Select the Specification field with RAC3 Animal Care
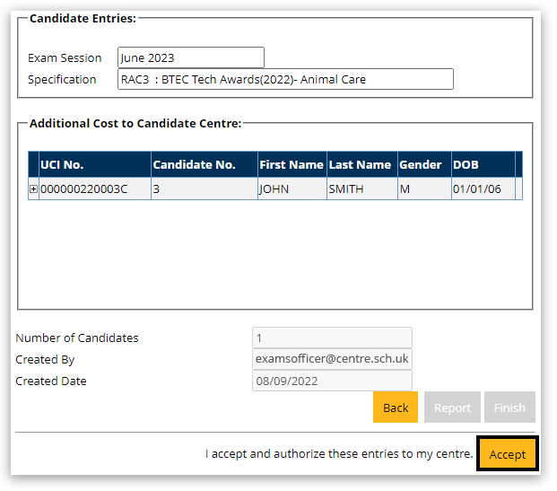The image size is (557, 491). (285, 79)
